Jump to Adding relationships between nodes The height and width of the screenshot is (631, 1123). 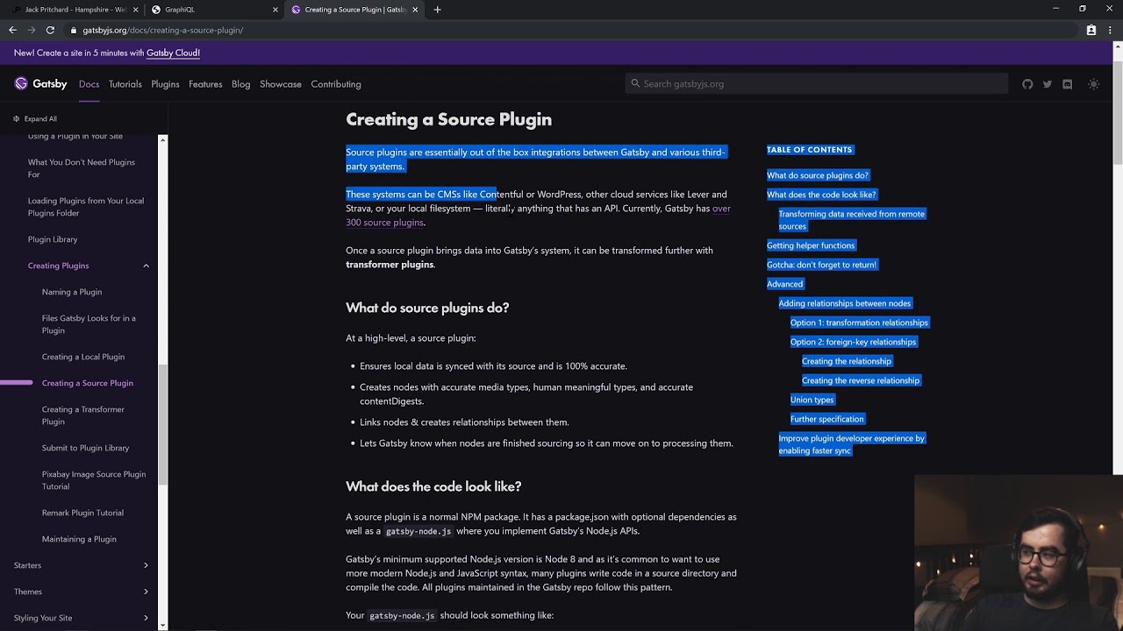click(x=845, y=303)
